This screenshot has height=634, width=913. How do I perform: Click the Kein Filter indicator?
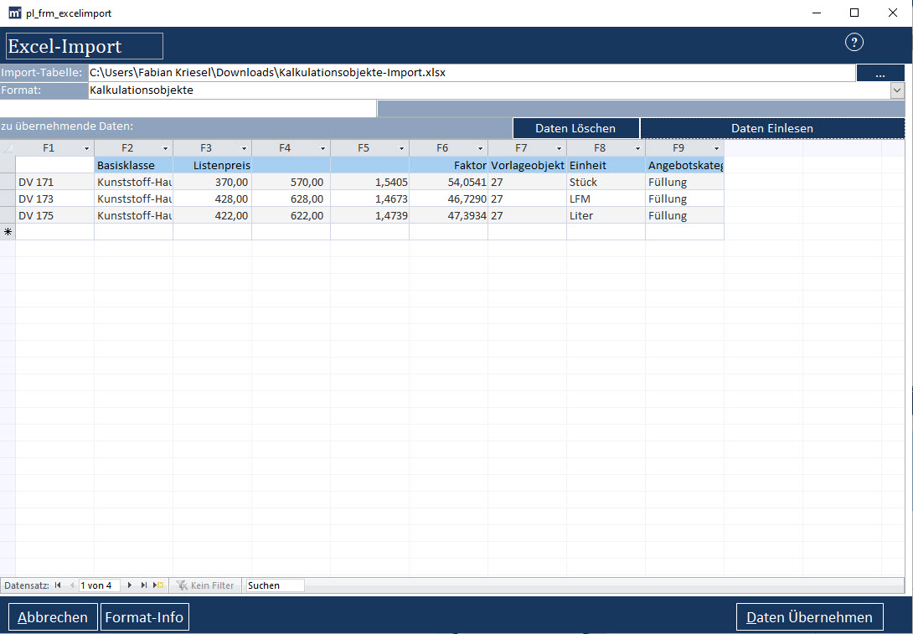tap(205, 585)
